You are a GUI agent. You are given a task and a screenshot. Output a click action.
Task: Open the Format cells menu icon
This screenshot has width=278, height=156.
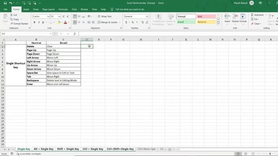pos(243,17)
